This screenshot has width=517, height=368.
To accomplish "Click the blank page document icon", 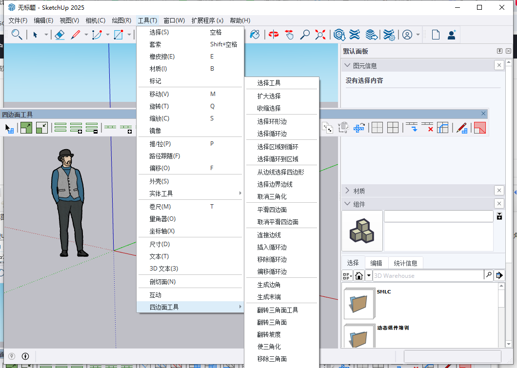I will (436, 34).
